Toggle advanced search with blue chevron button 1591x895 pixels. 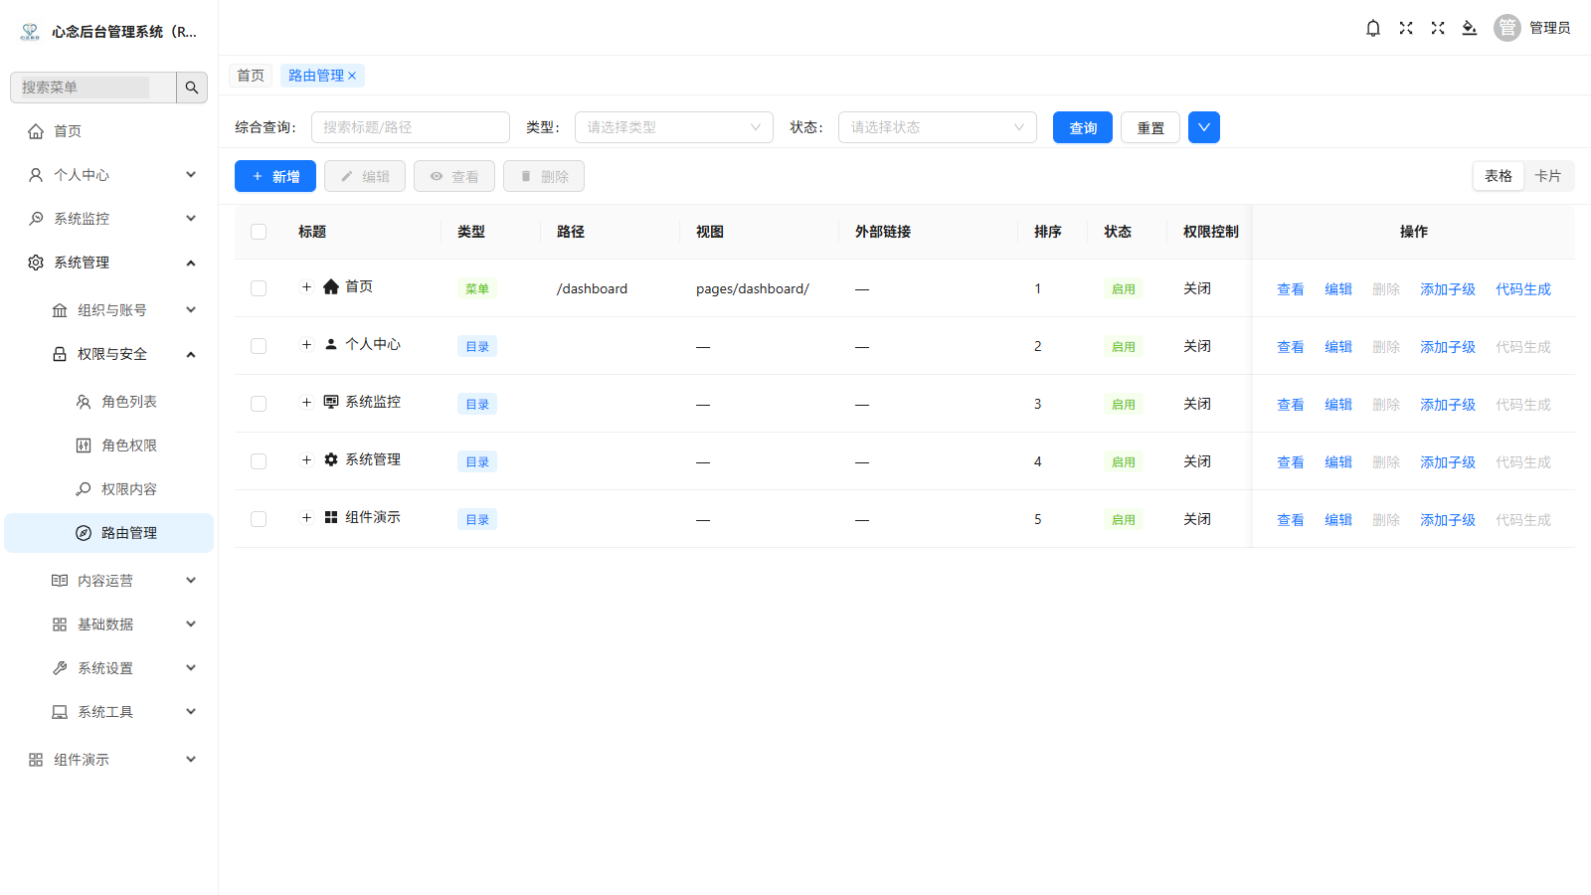pos(1204,127)
